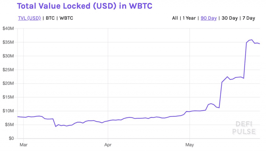Click the Total Value Locked chart title

click(x=85, y=6)
